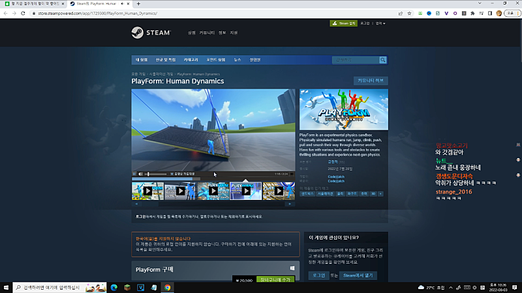Open the 상점 (Store) menu
The width and height of the screenshot is (522, 293).
coord(191,33)
